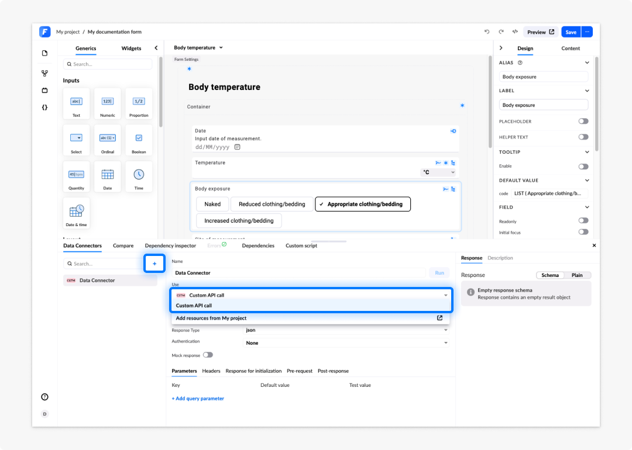
Task: Click the Alias input field
Action: coord(543,77)
